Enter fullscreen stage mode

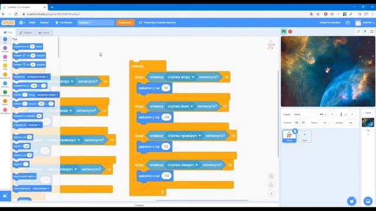(372, 32)
